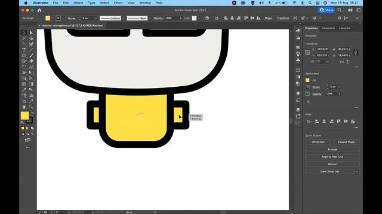382x214 pixels.
Task: Select the Paintbrush tool
Action: coord(32,55)
